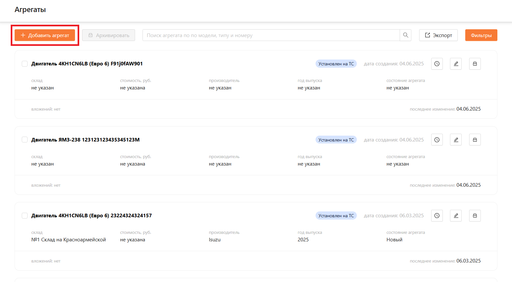Open history for engine F91j0fAW901
512x282 pixels.
(x=437, y=64)
